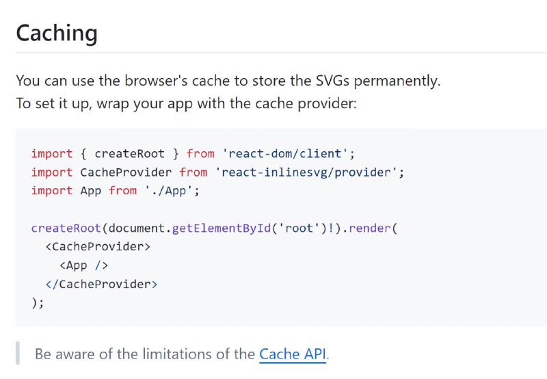Click CacheProvider in the second import line

tap(126, 172)
